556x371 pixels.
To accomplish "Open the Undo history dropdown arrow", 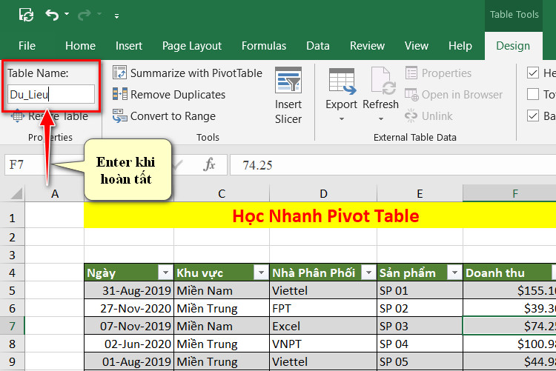I will tap(67, 14).
